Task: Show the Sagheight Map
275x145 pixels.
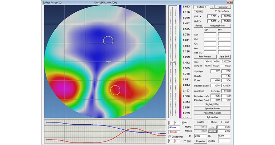Action: coord(212,104)
